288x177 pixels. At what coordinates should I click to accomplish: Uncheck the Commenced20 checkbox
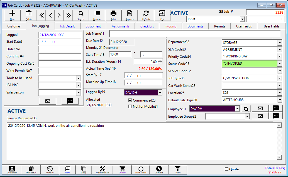130,100
